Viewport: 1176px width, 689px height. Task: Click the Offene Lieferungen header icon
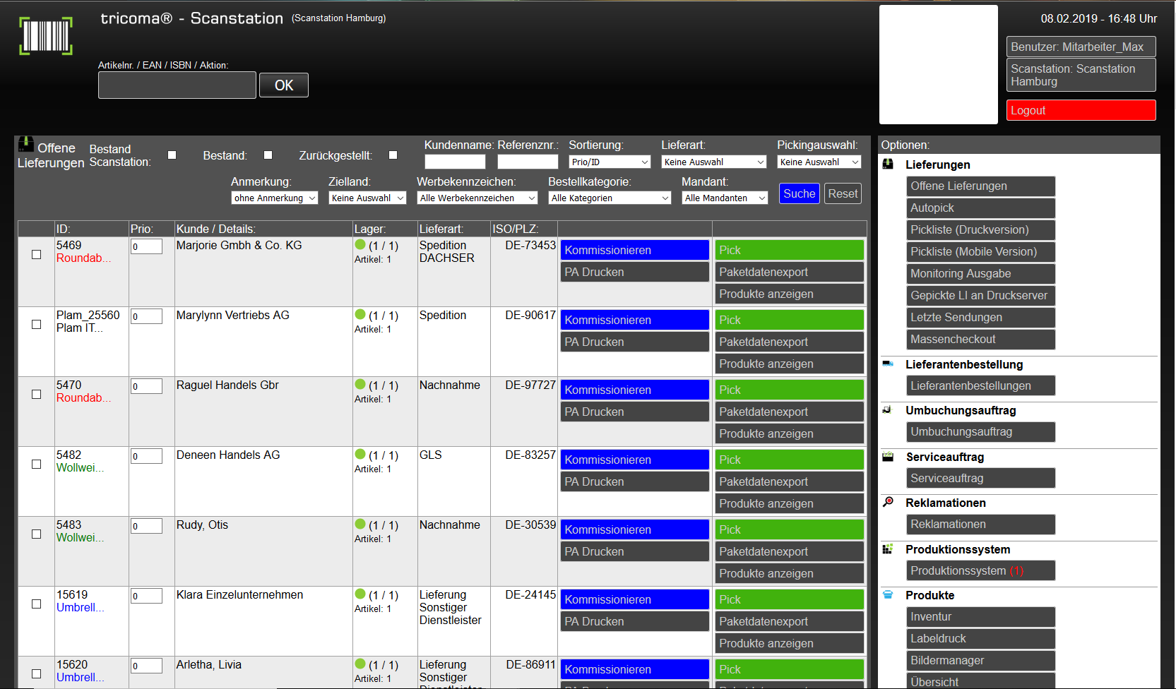tap(25, 145)
